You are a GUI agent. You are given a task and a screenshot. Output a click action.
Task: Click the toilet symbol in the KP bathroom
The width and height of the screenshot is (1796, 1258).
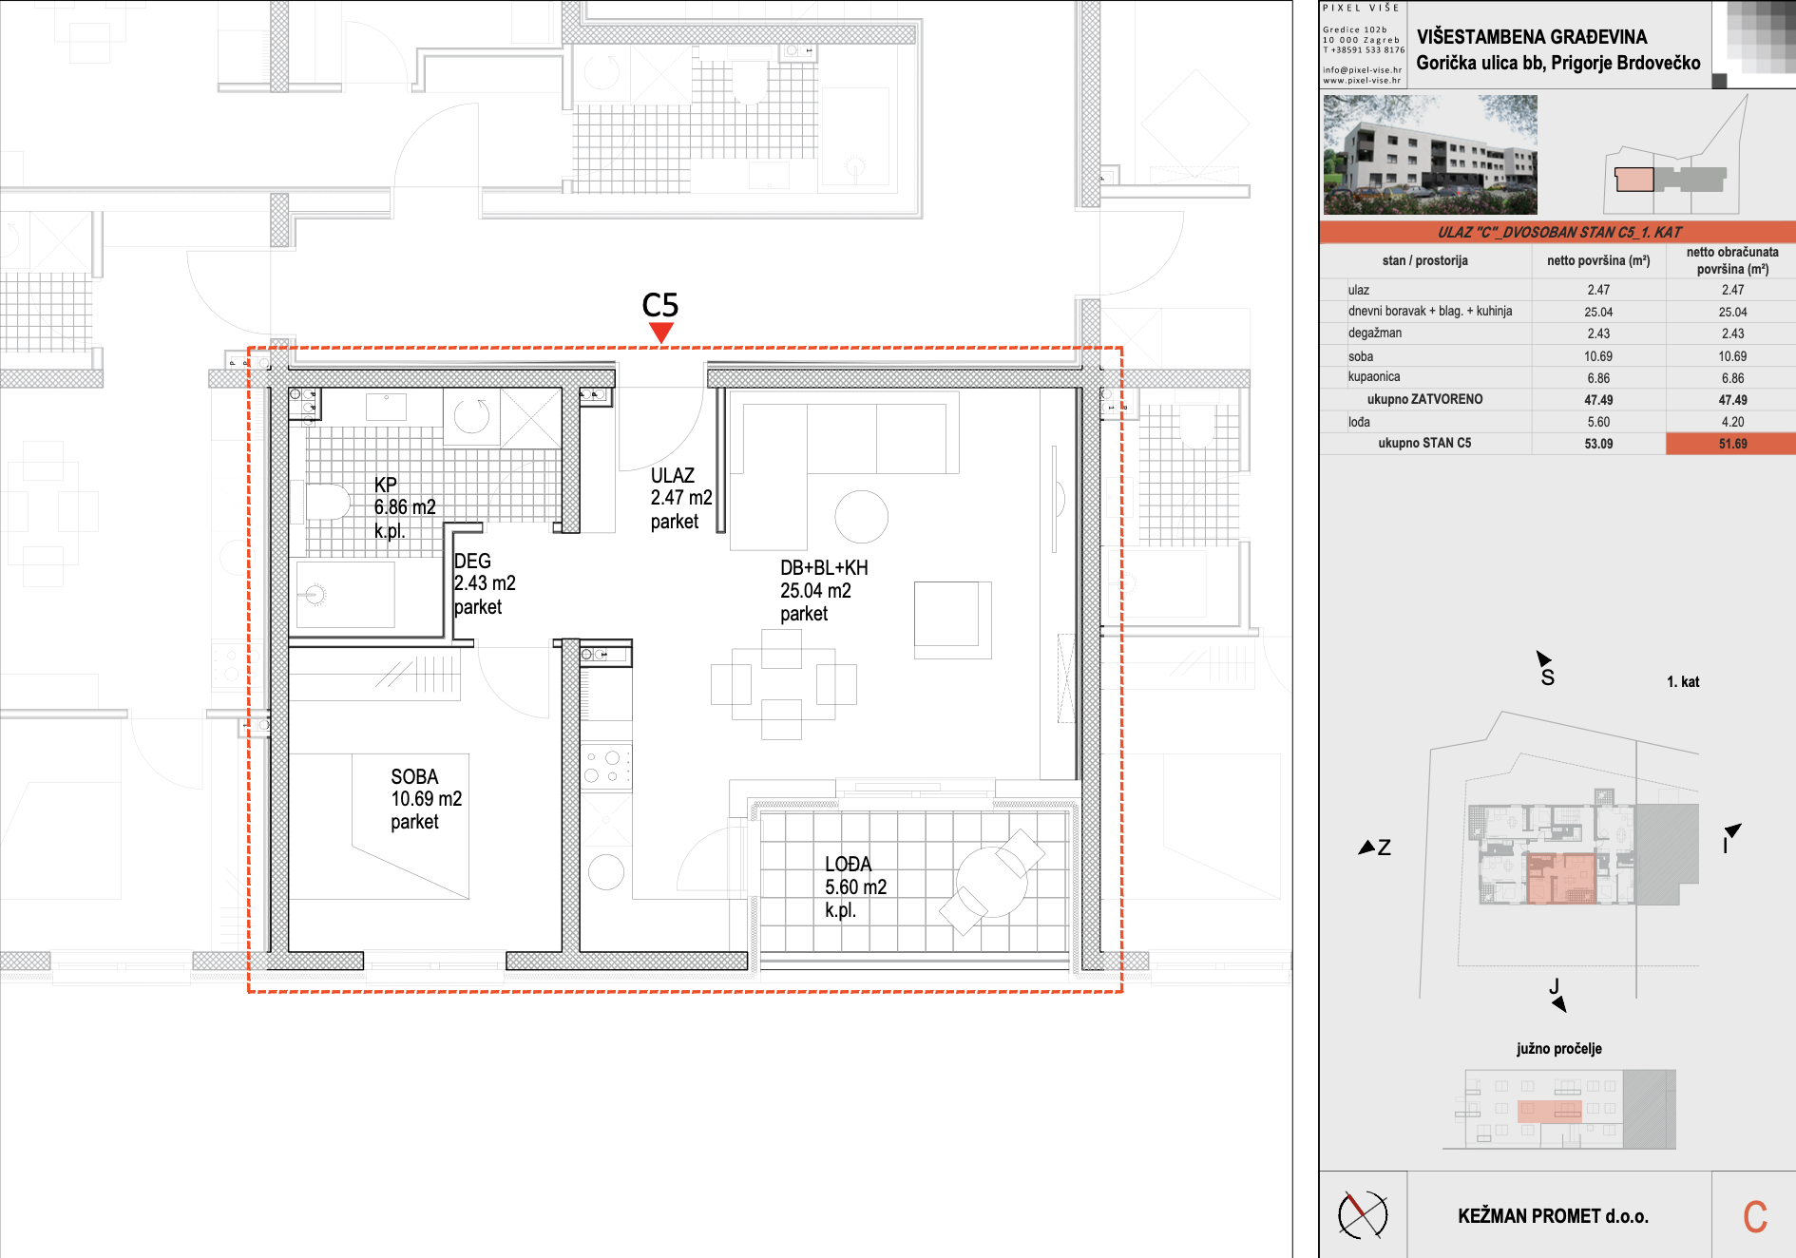(x=325, y=501)
